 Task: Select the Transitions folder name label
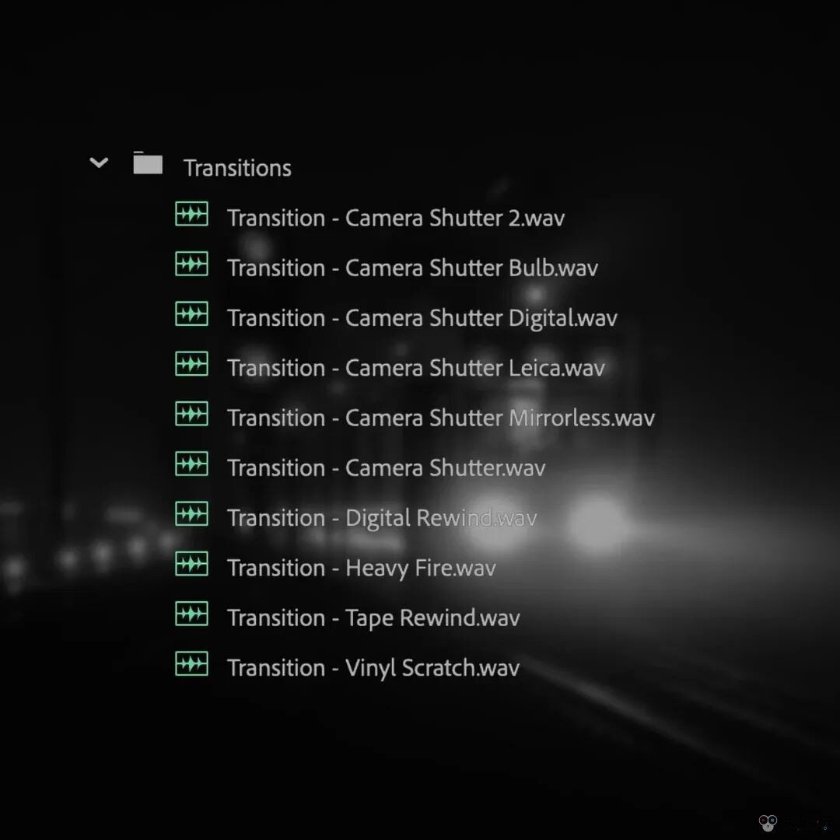pyautogui.click(x=237, y=168)
